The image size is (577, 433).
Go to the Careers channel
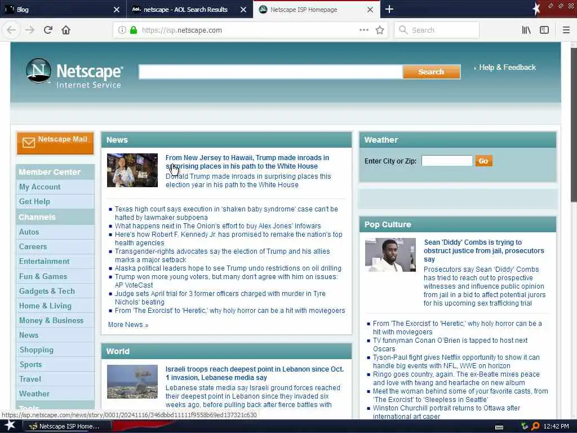point(33,247)
